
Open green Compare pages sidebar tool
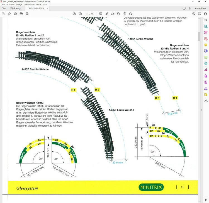tap(206, 57)
